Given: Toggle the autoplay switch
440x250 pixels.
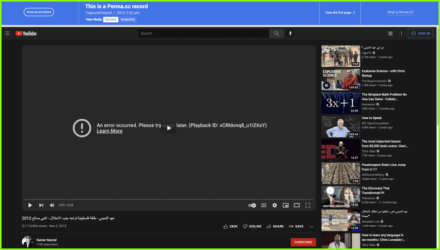Looking at the screenshot, I should tap(252, 205).
